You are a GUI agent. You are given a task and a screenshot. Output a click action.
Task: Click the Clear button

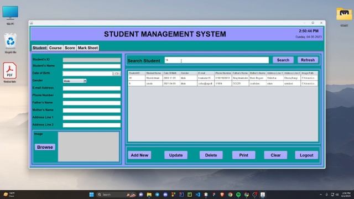(275, 155)
